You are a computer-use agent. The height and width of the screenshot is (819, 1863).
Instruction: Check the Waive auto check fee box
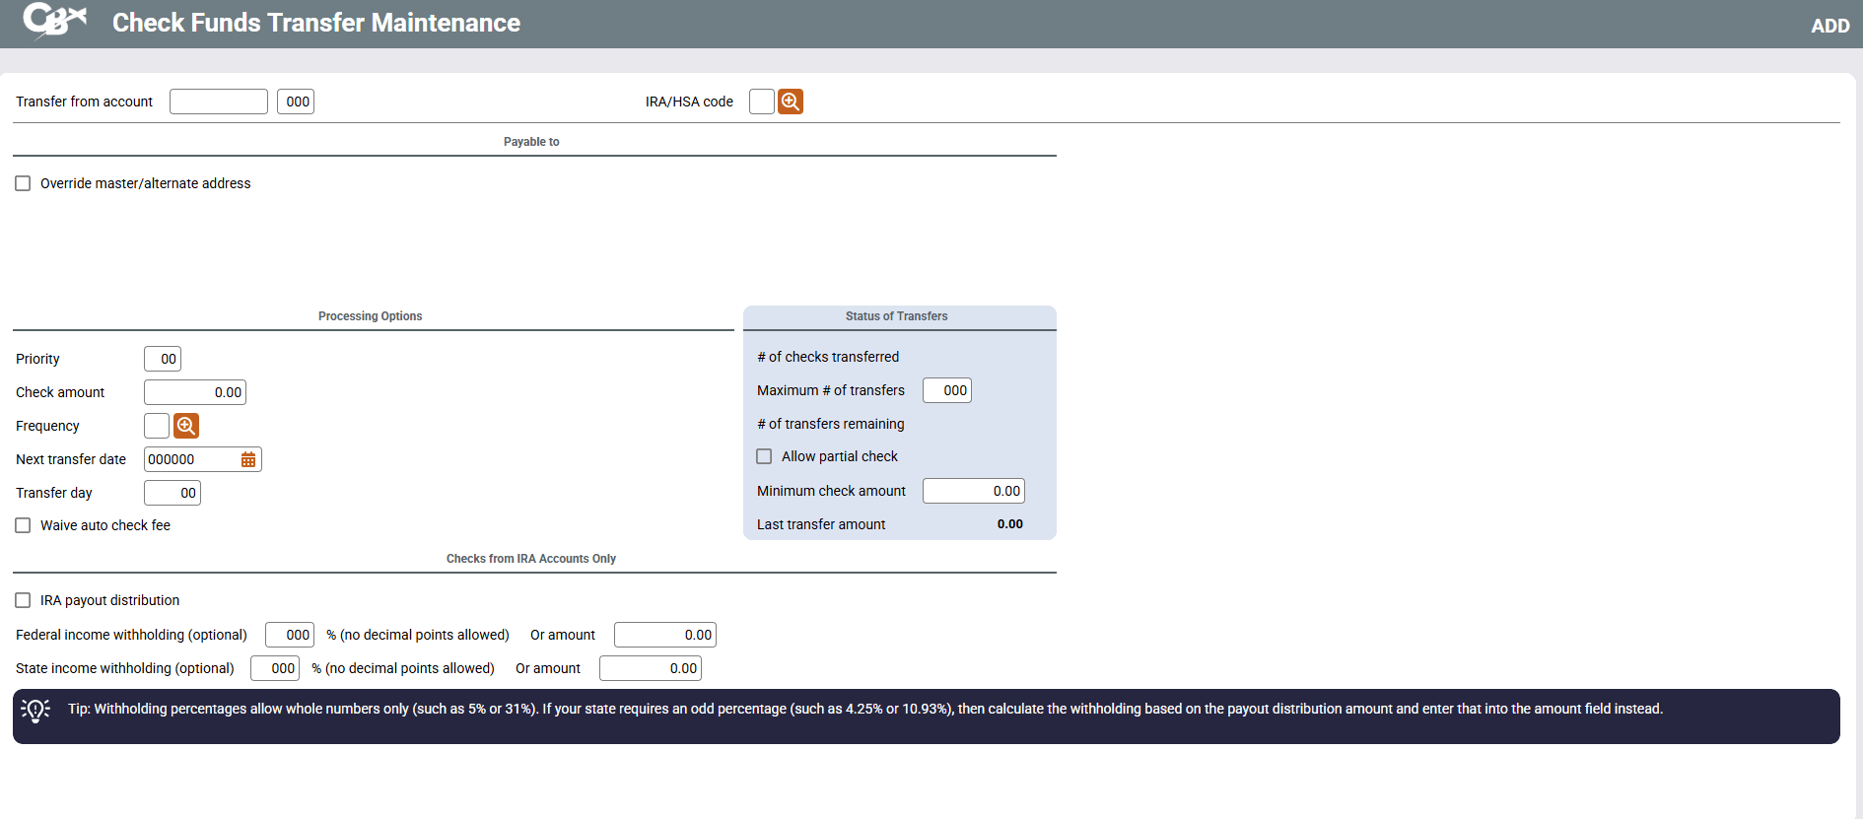tap(23, 525)
